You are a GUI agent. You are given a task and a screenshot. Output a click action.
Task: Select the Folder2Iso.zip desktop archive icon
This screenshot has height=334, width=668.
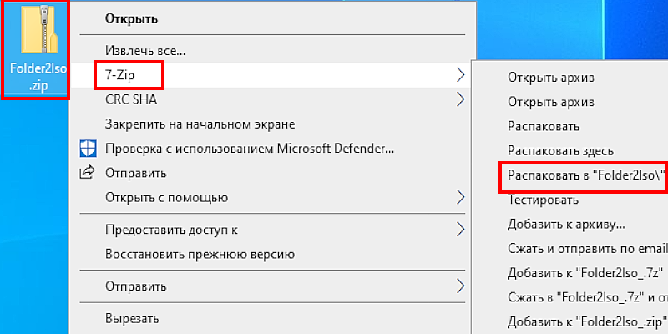pyautogui.click(x=36, y=49)
